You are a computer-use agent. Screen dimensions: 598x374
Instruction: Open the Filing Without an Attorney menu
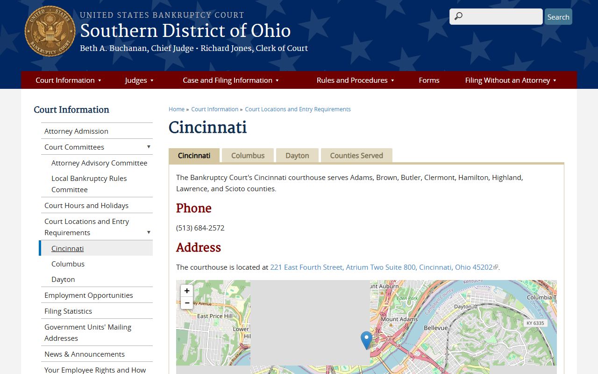point(511,80)
